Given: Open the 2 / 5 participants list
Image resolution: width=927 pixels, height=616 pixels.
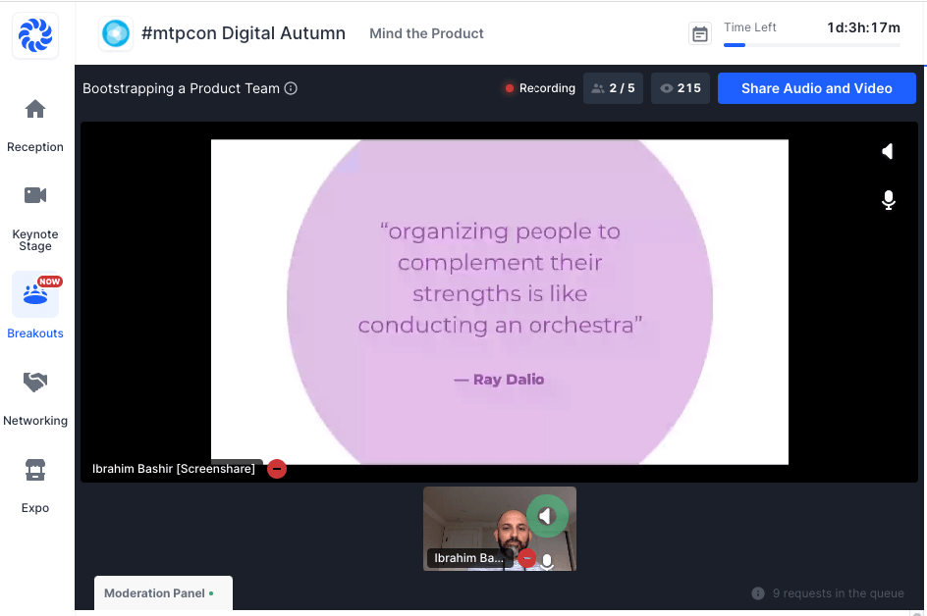Looking at the screenshot, I should click(x=613, y=88).
